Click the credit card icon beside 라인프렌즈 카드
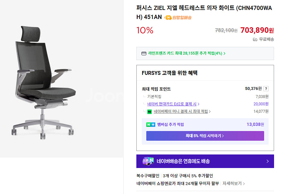The image size is (283, 194). [x=144, y=53]
